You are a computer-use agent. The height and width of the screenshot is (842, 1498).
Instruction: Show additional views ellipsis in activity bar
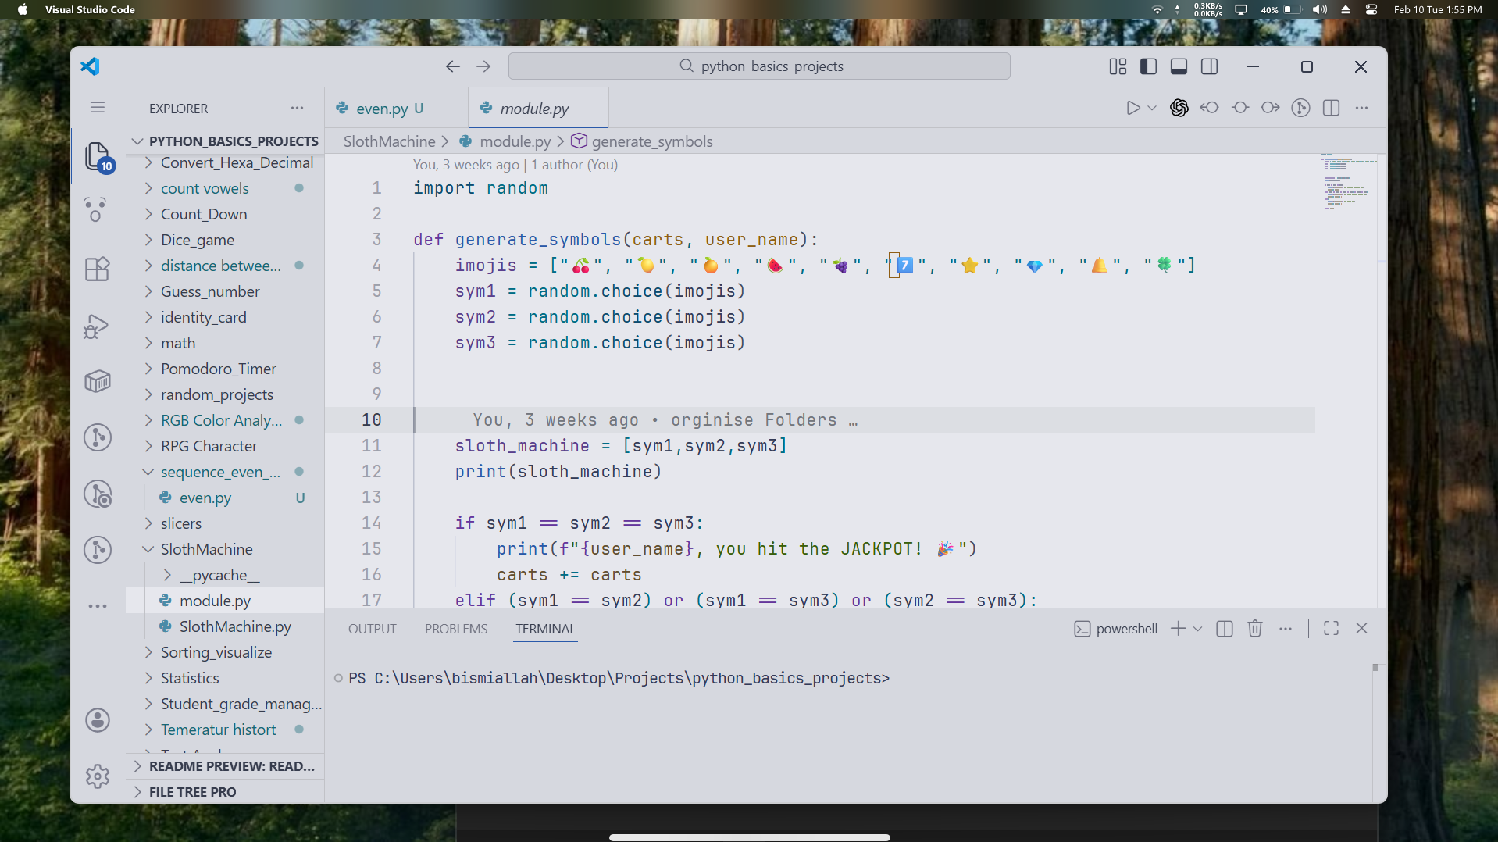(x=98, y=606)
